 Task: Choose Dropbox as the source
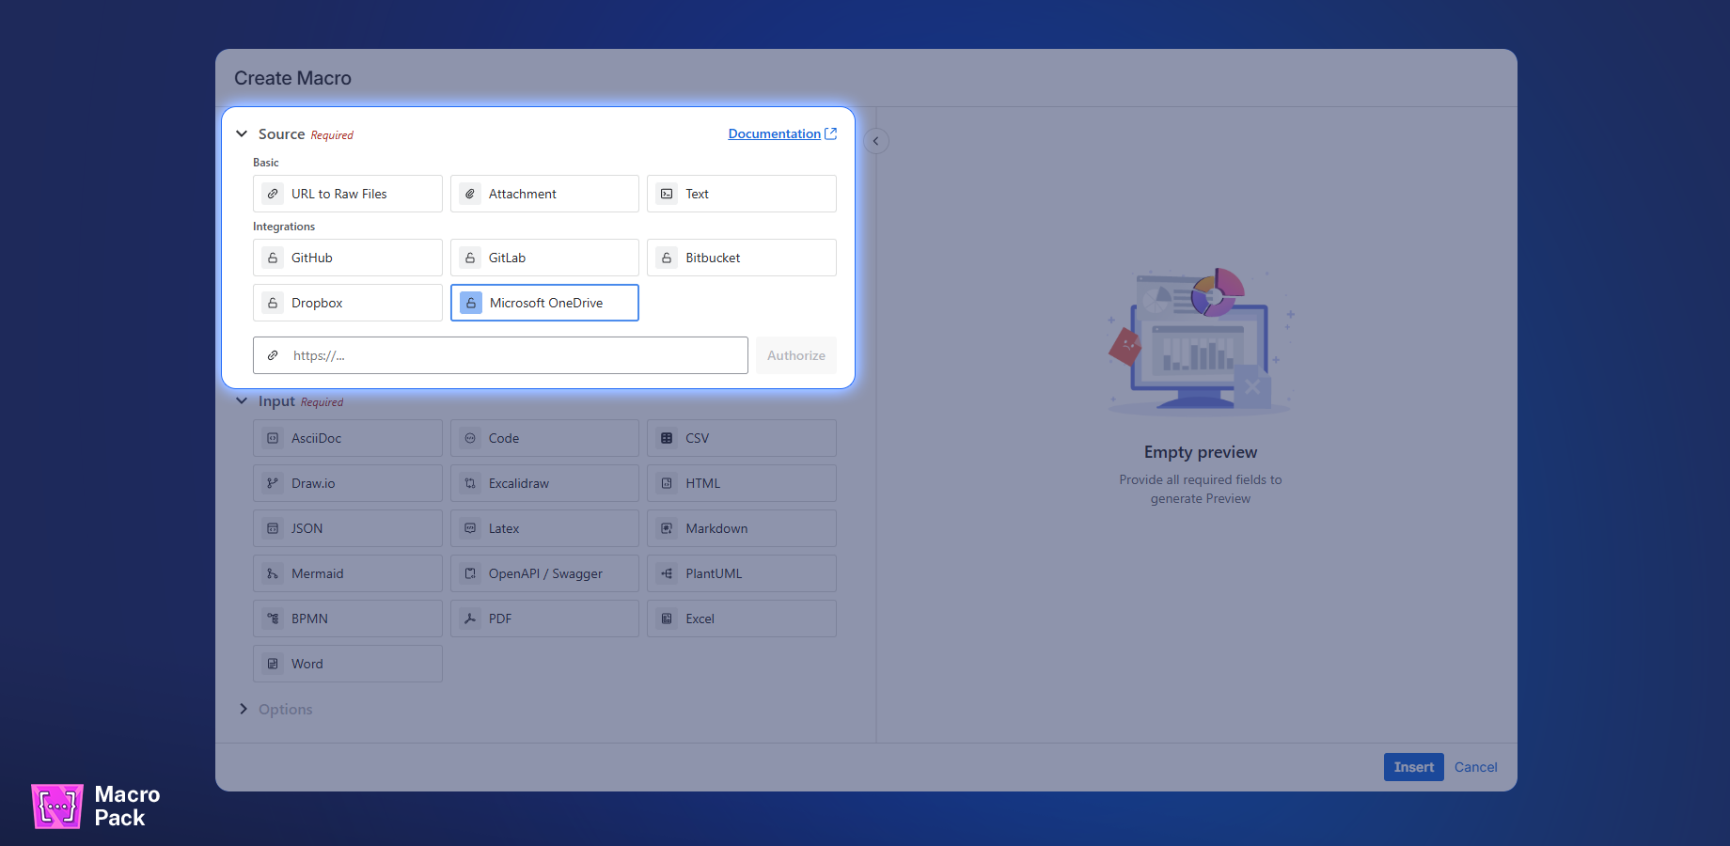pyautogui.click(x=348, y=303)
